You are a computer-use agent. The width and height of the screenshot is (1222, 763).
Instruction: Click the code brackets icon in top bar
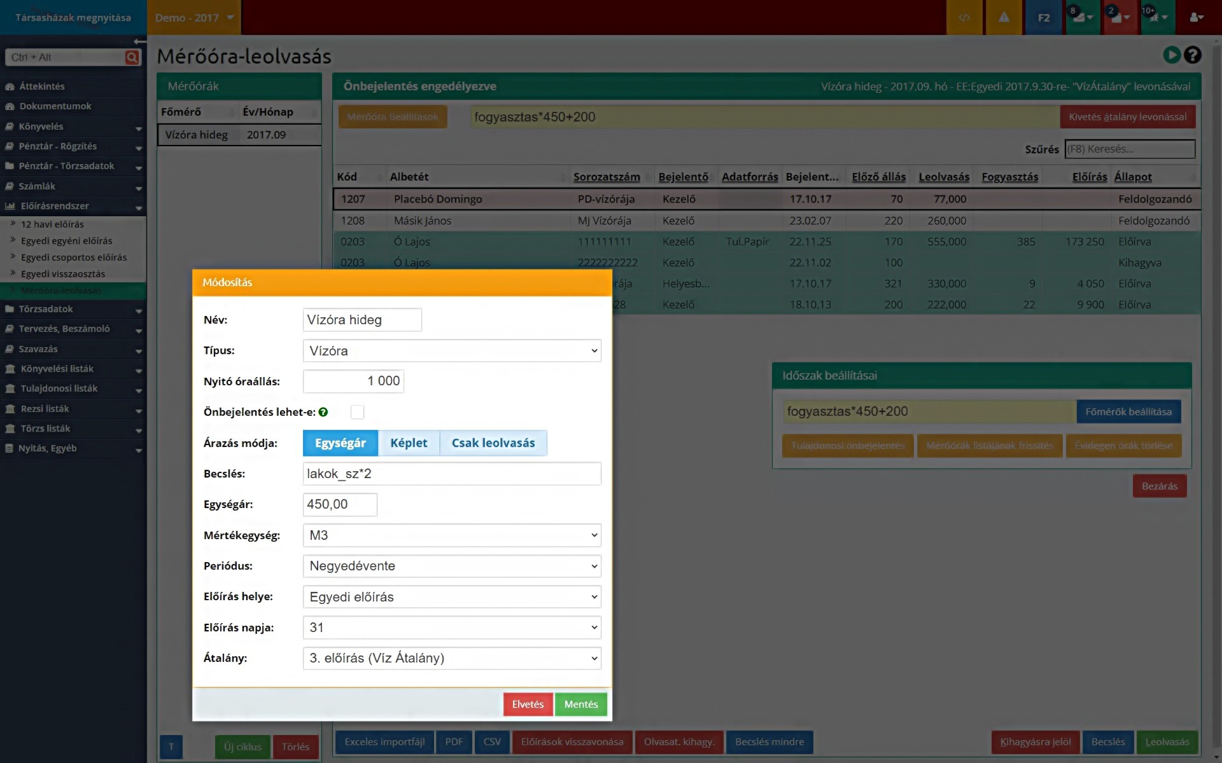[964, 17]
